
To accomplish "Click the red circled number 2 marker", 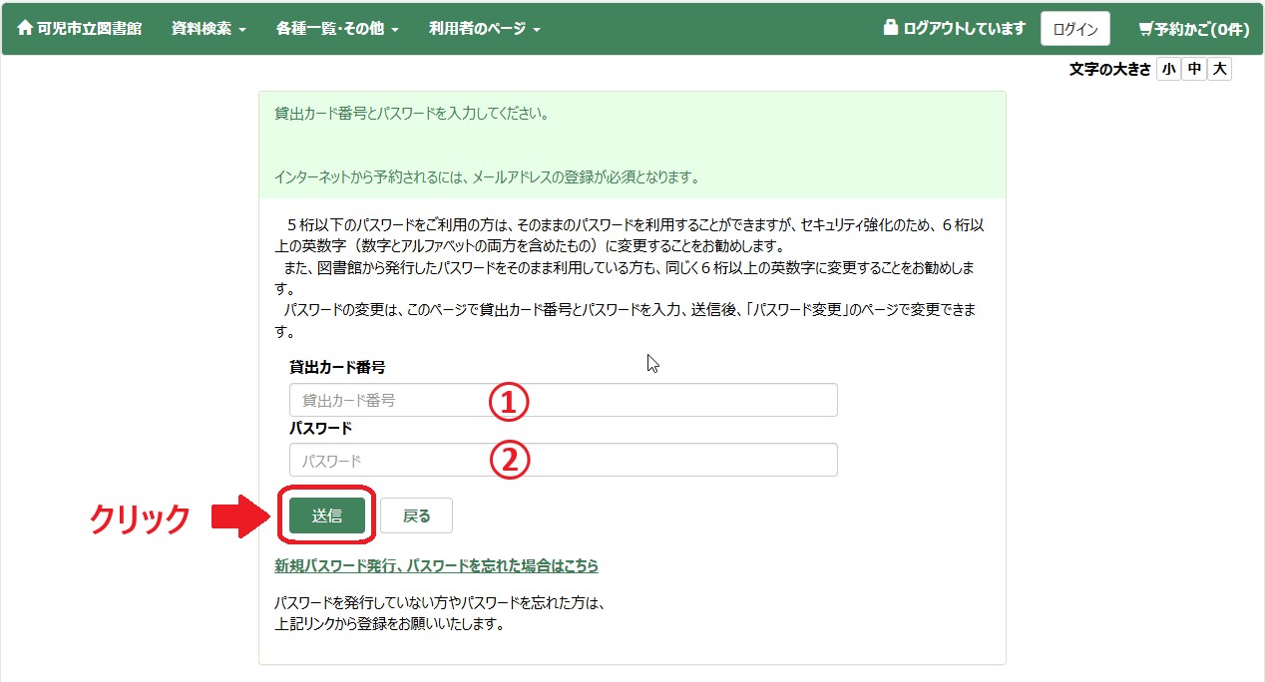I will pos(507,461).
